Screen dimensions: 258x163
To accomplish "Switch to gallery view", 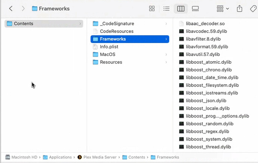I will tap(195, 9).
